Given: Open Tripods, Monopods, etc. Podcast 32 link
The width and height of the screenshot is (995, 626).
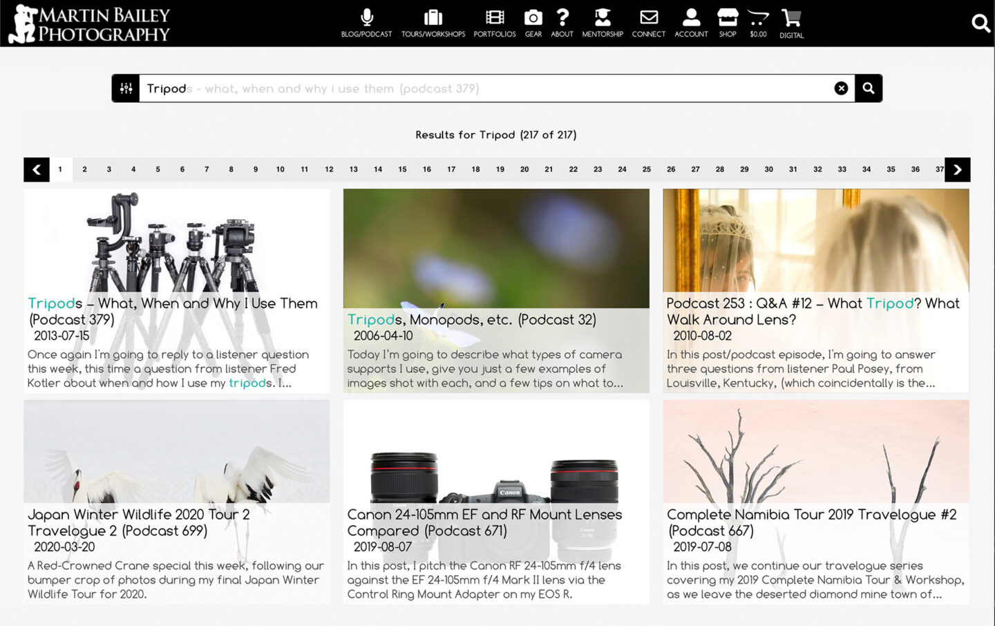Looking at the screenshot, I should [471, 319].
